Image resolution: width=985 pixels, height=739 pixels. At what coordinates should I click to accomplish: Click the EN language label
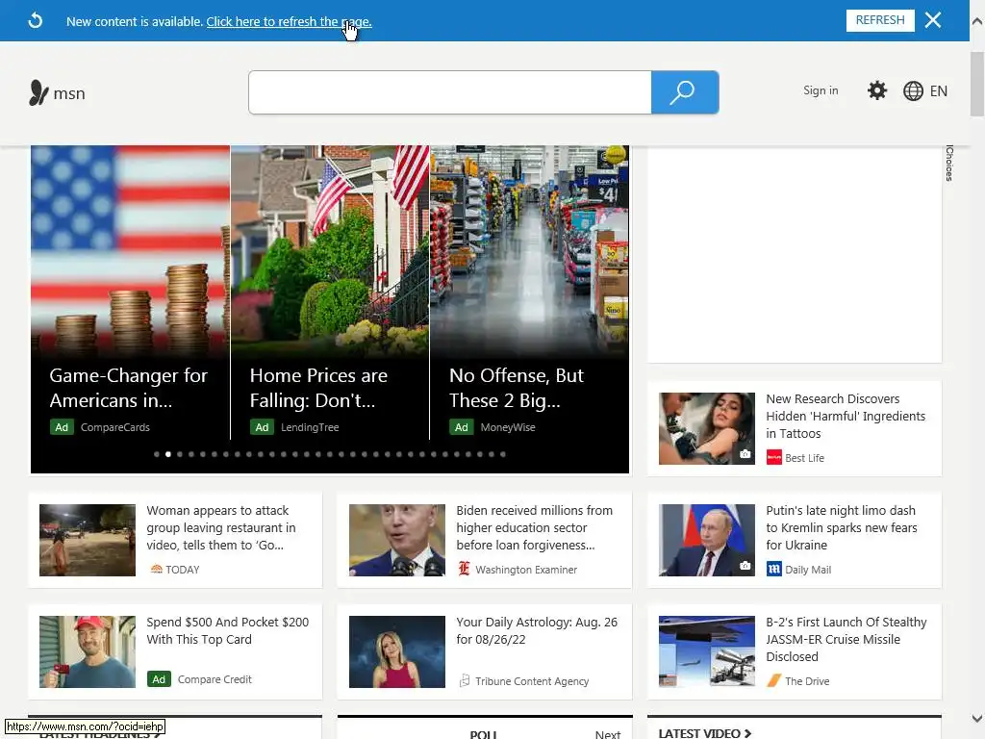(939, 91)
